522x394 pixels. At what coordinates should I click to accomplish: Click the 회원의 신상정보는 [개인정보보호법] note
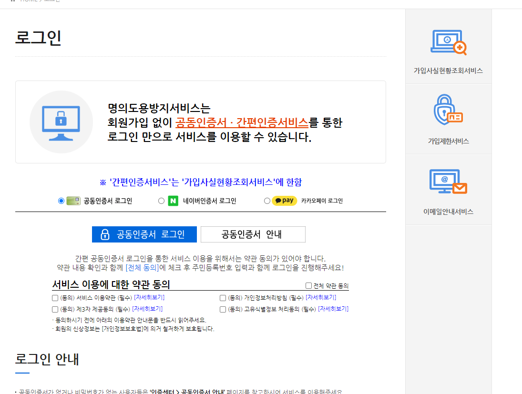point(133,329)
